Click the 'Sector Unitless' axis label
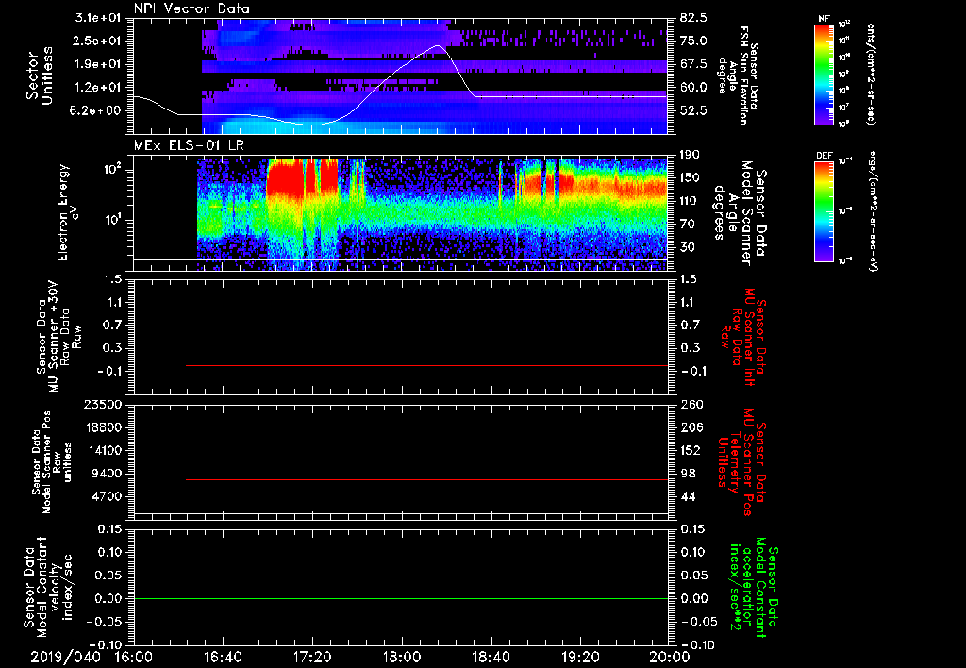Viewport: 966px width, 668px height. pyautogui.click(x=40, y=75)
